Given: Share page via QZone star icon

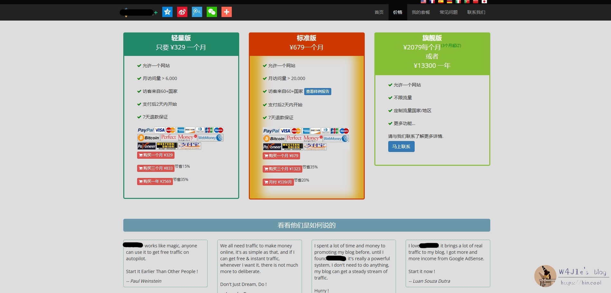Looking at the screenshot, I should point(167,12).
